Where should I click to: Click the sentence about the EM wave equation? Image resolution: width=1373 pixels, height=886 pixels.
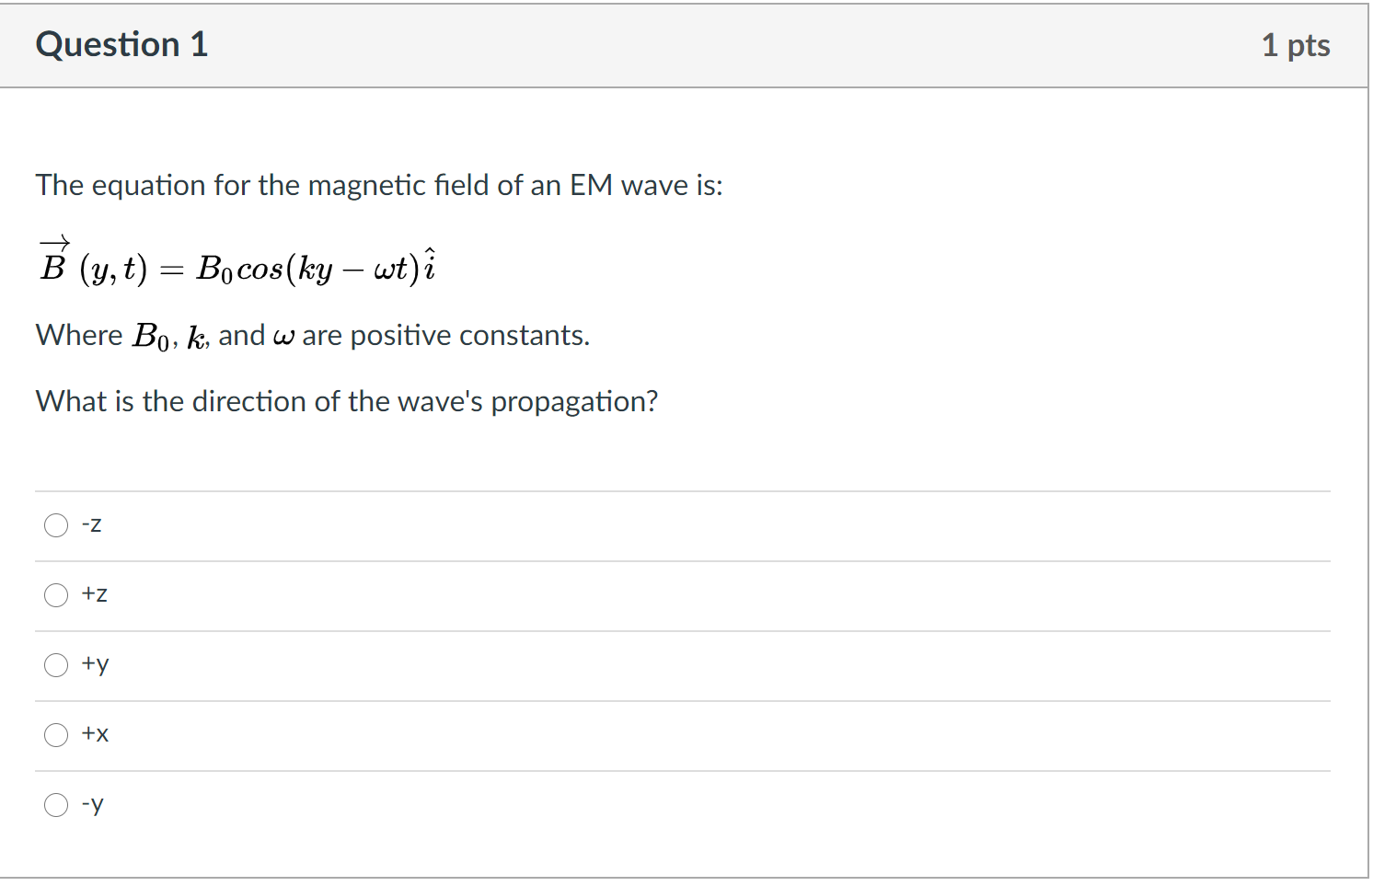[x=379, y=185]
